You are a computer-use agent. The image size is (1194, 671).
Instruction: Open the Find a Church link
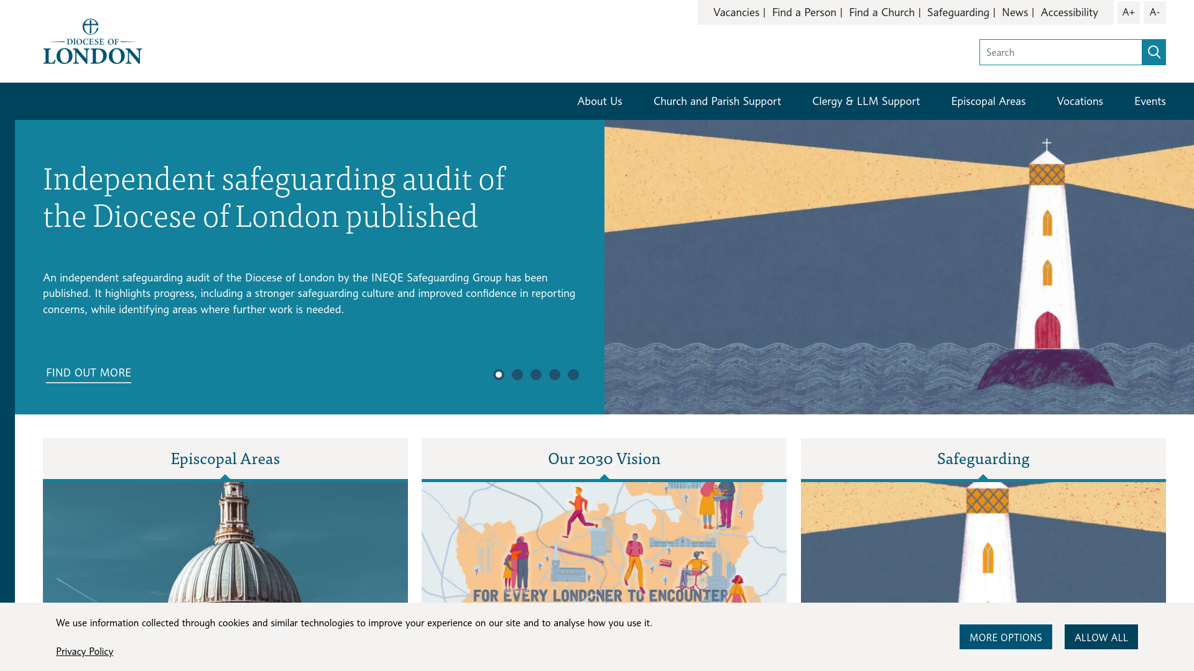(882, 12)
